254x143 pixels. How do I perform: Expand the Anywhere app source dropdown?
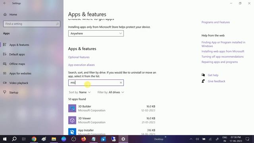coord(96,33)
